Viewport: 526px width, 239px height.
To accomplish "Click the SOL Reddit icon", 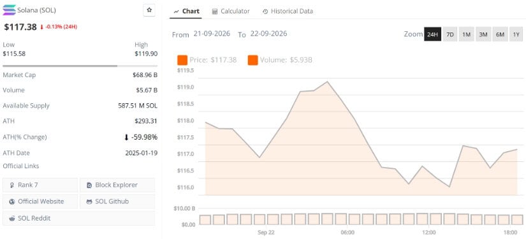I will pos(12,218).
